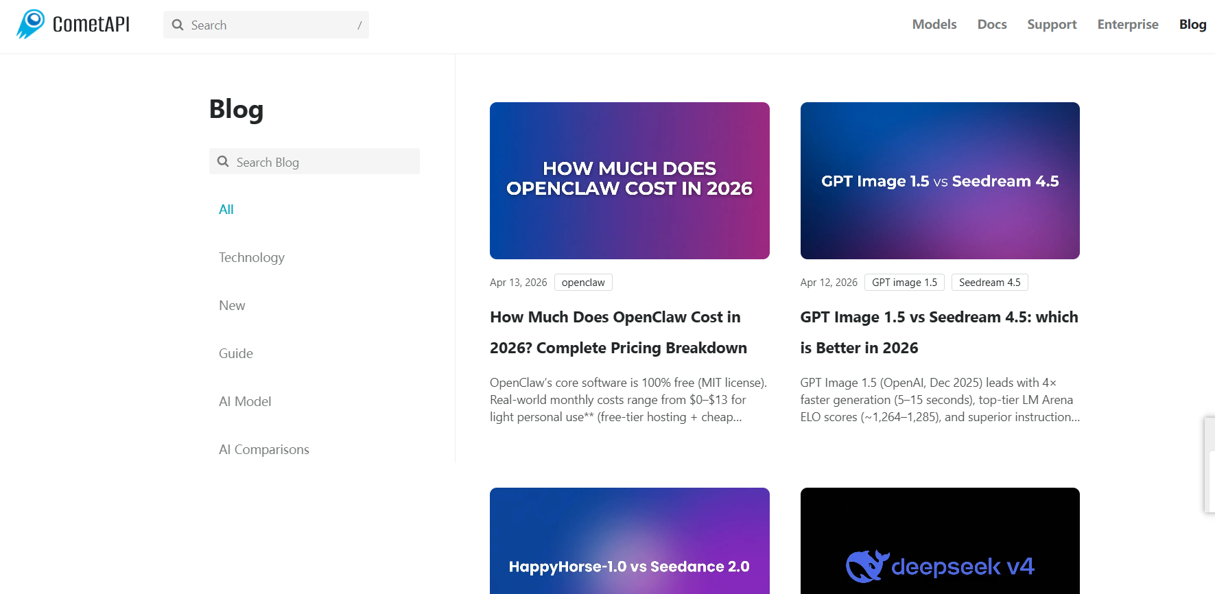The height and width of the screenshot is (594, 1215).
Task: Focus the Search Blog input field
Action: pos(314,161)
